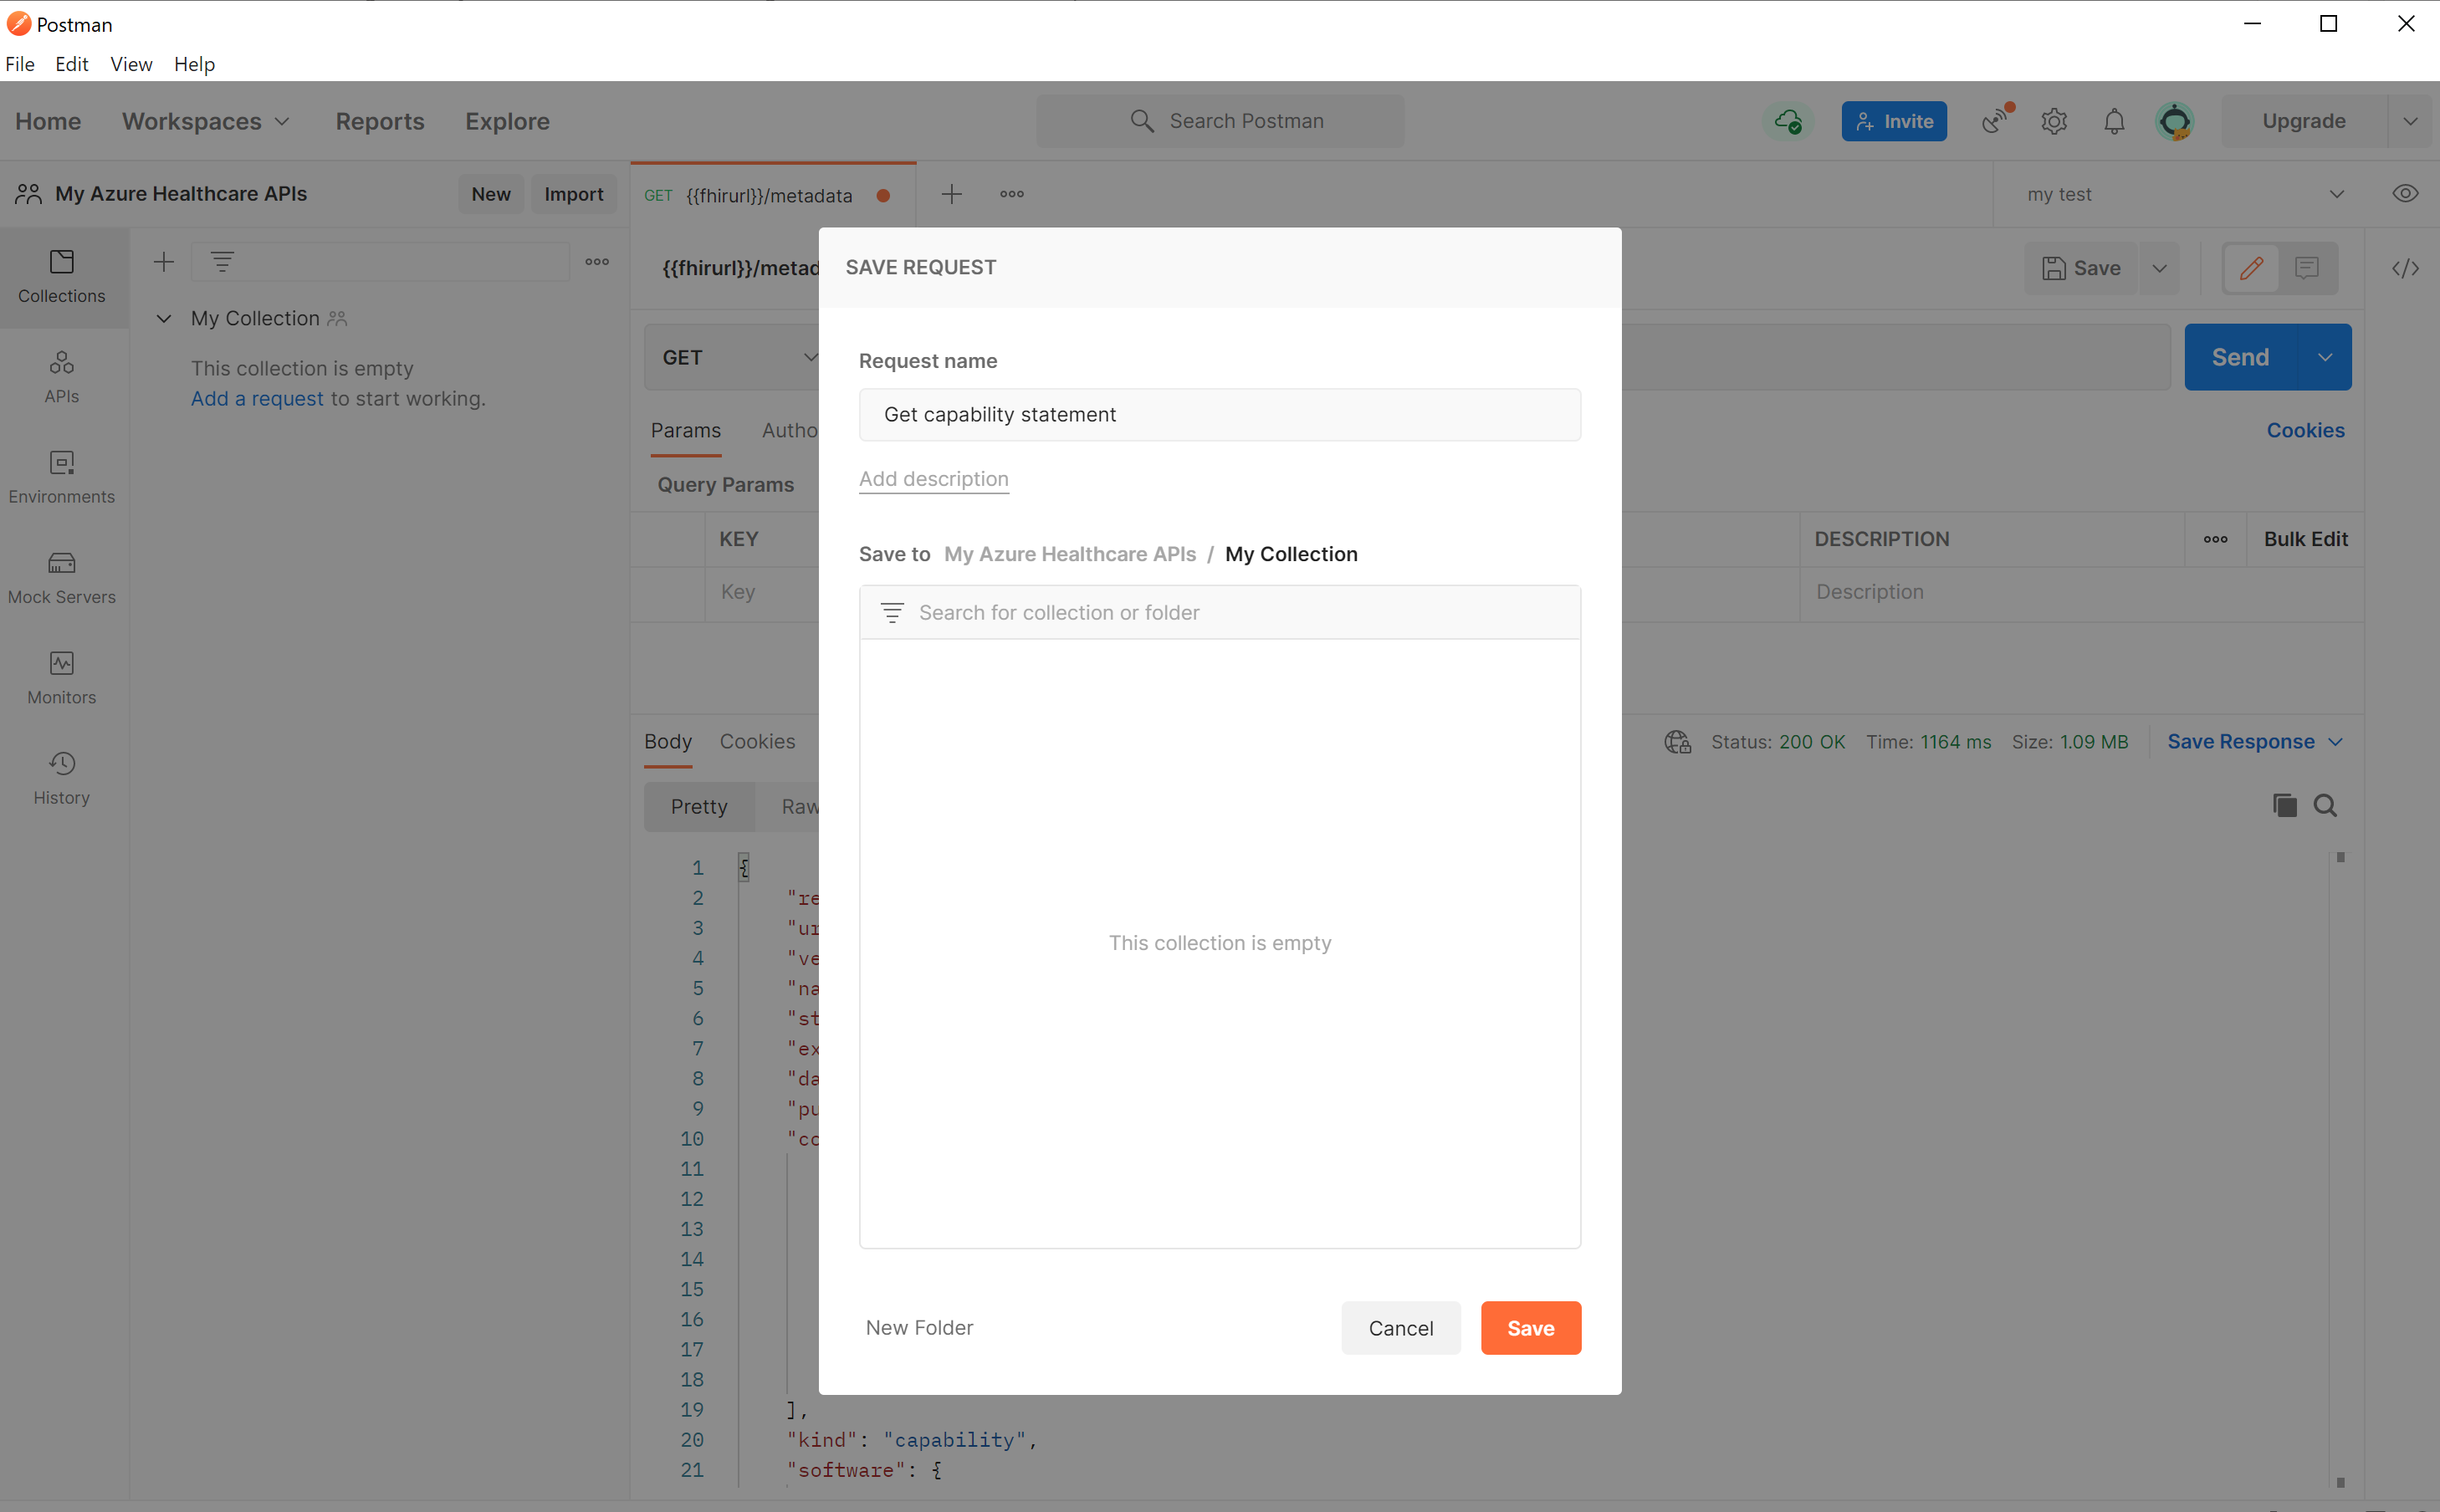
Task: Click the plus icon to create a new collection
Action: (x=164, y=262)
